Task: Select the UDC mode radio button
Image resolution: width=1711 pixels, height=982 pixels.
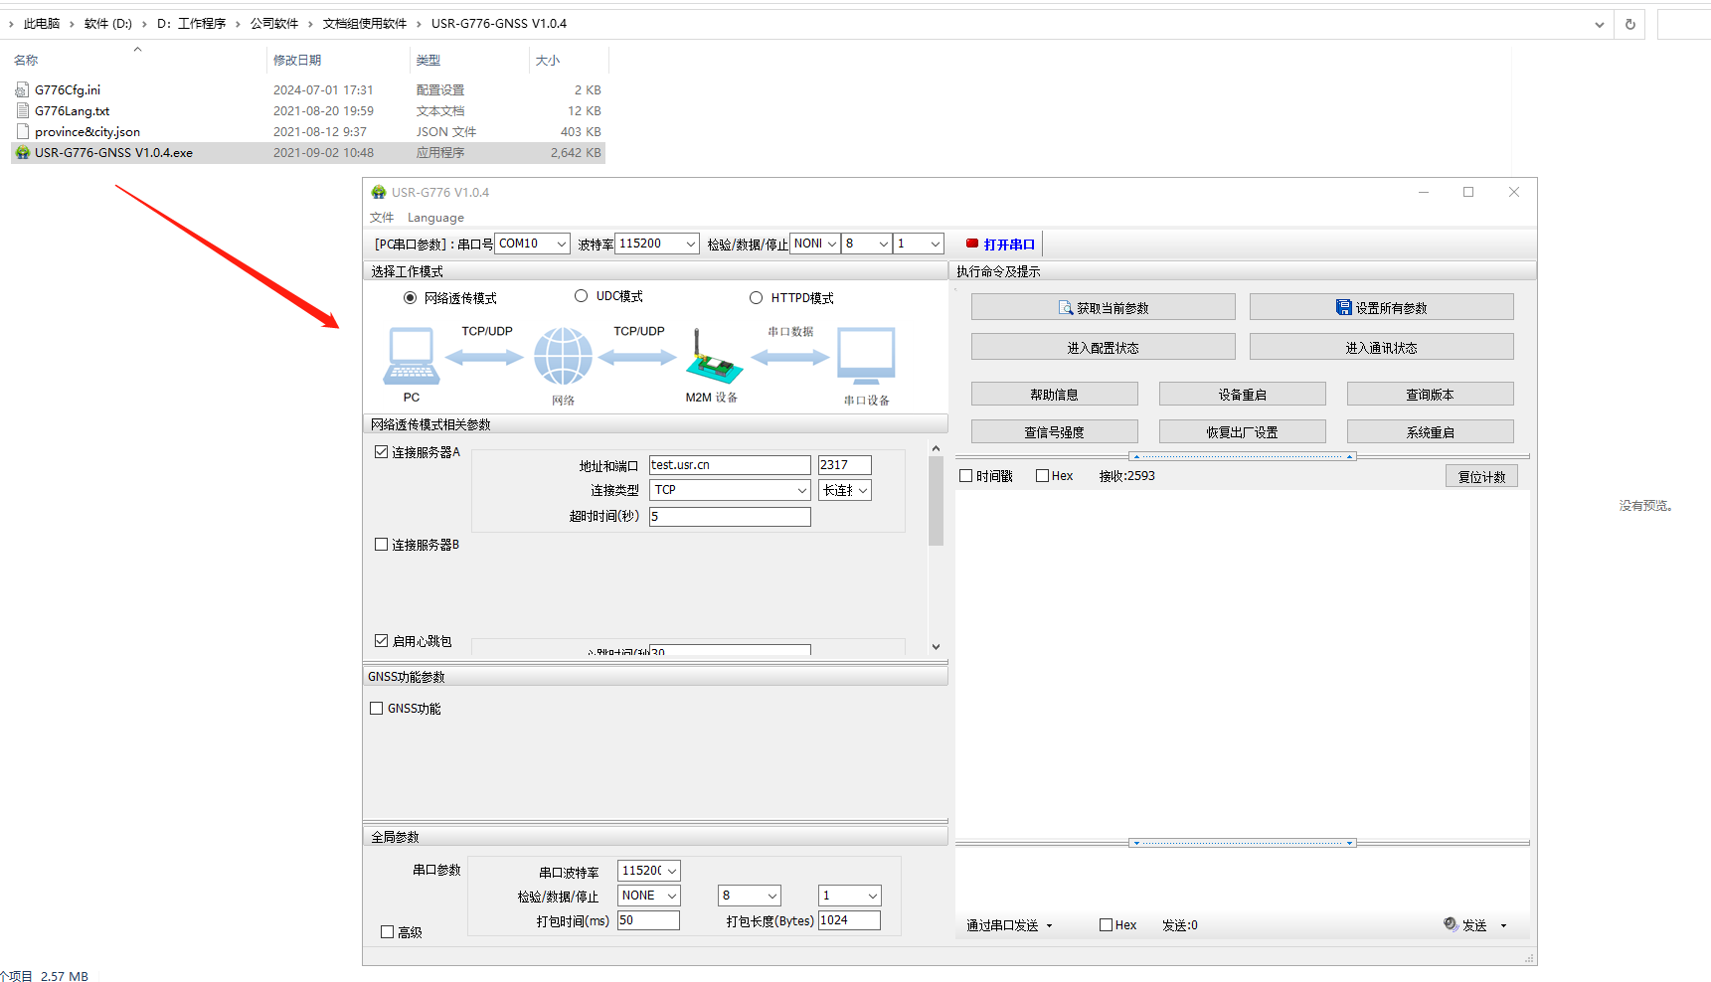Action: point(582,296)
